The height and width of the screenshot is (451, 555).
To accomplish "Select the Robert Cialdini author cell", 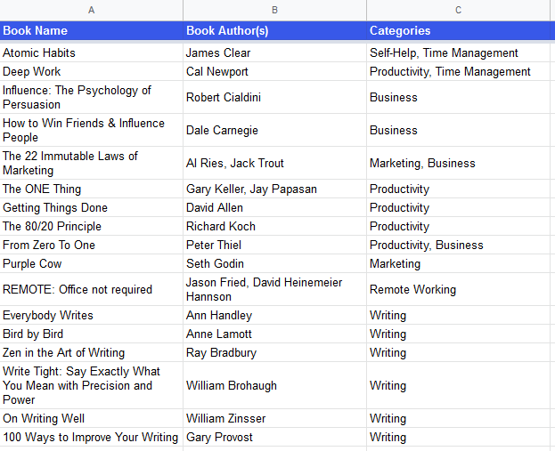I will [x=274, y=97].
